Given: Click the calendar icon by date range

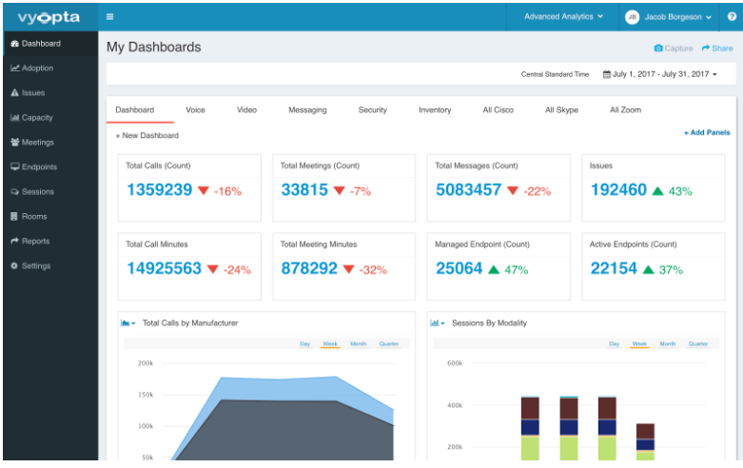Looking at the screenshot, I should pyautogui.click(x=607, y=74).
